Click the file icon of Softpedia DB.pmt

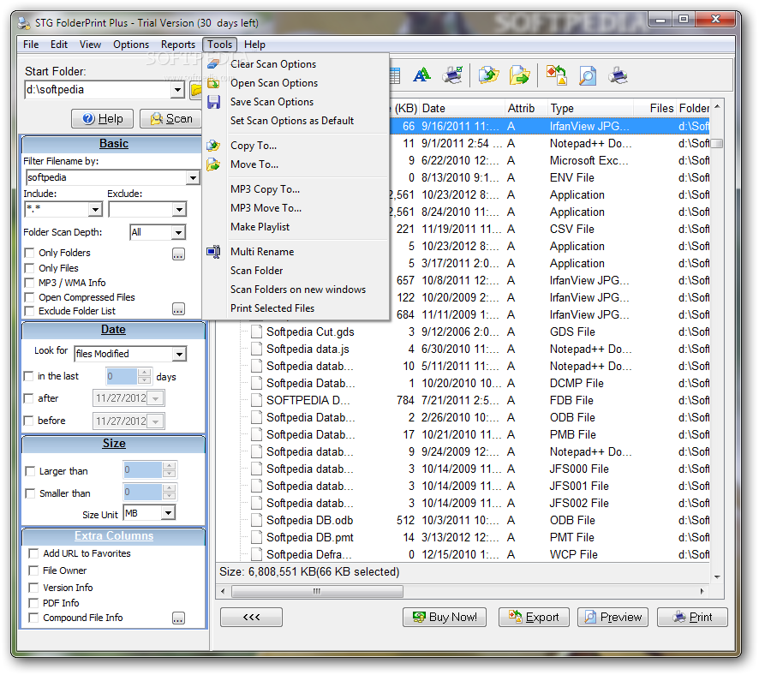coord(257,537)
